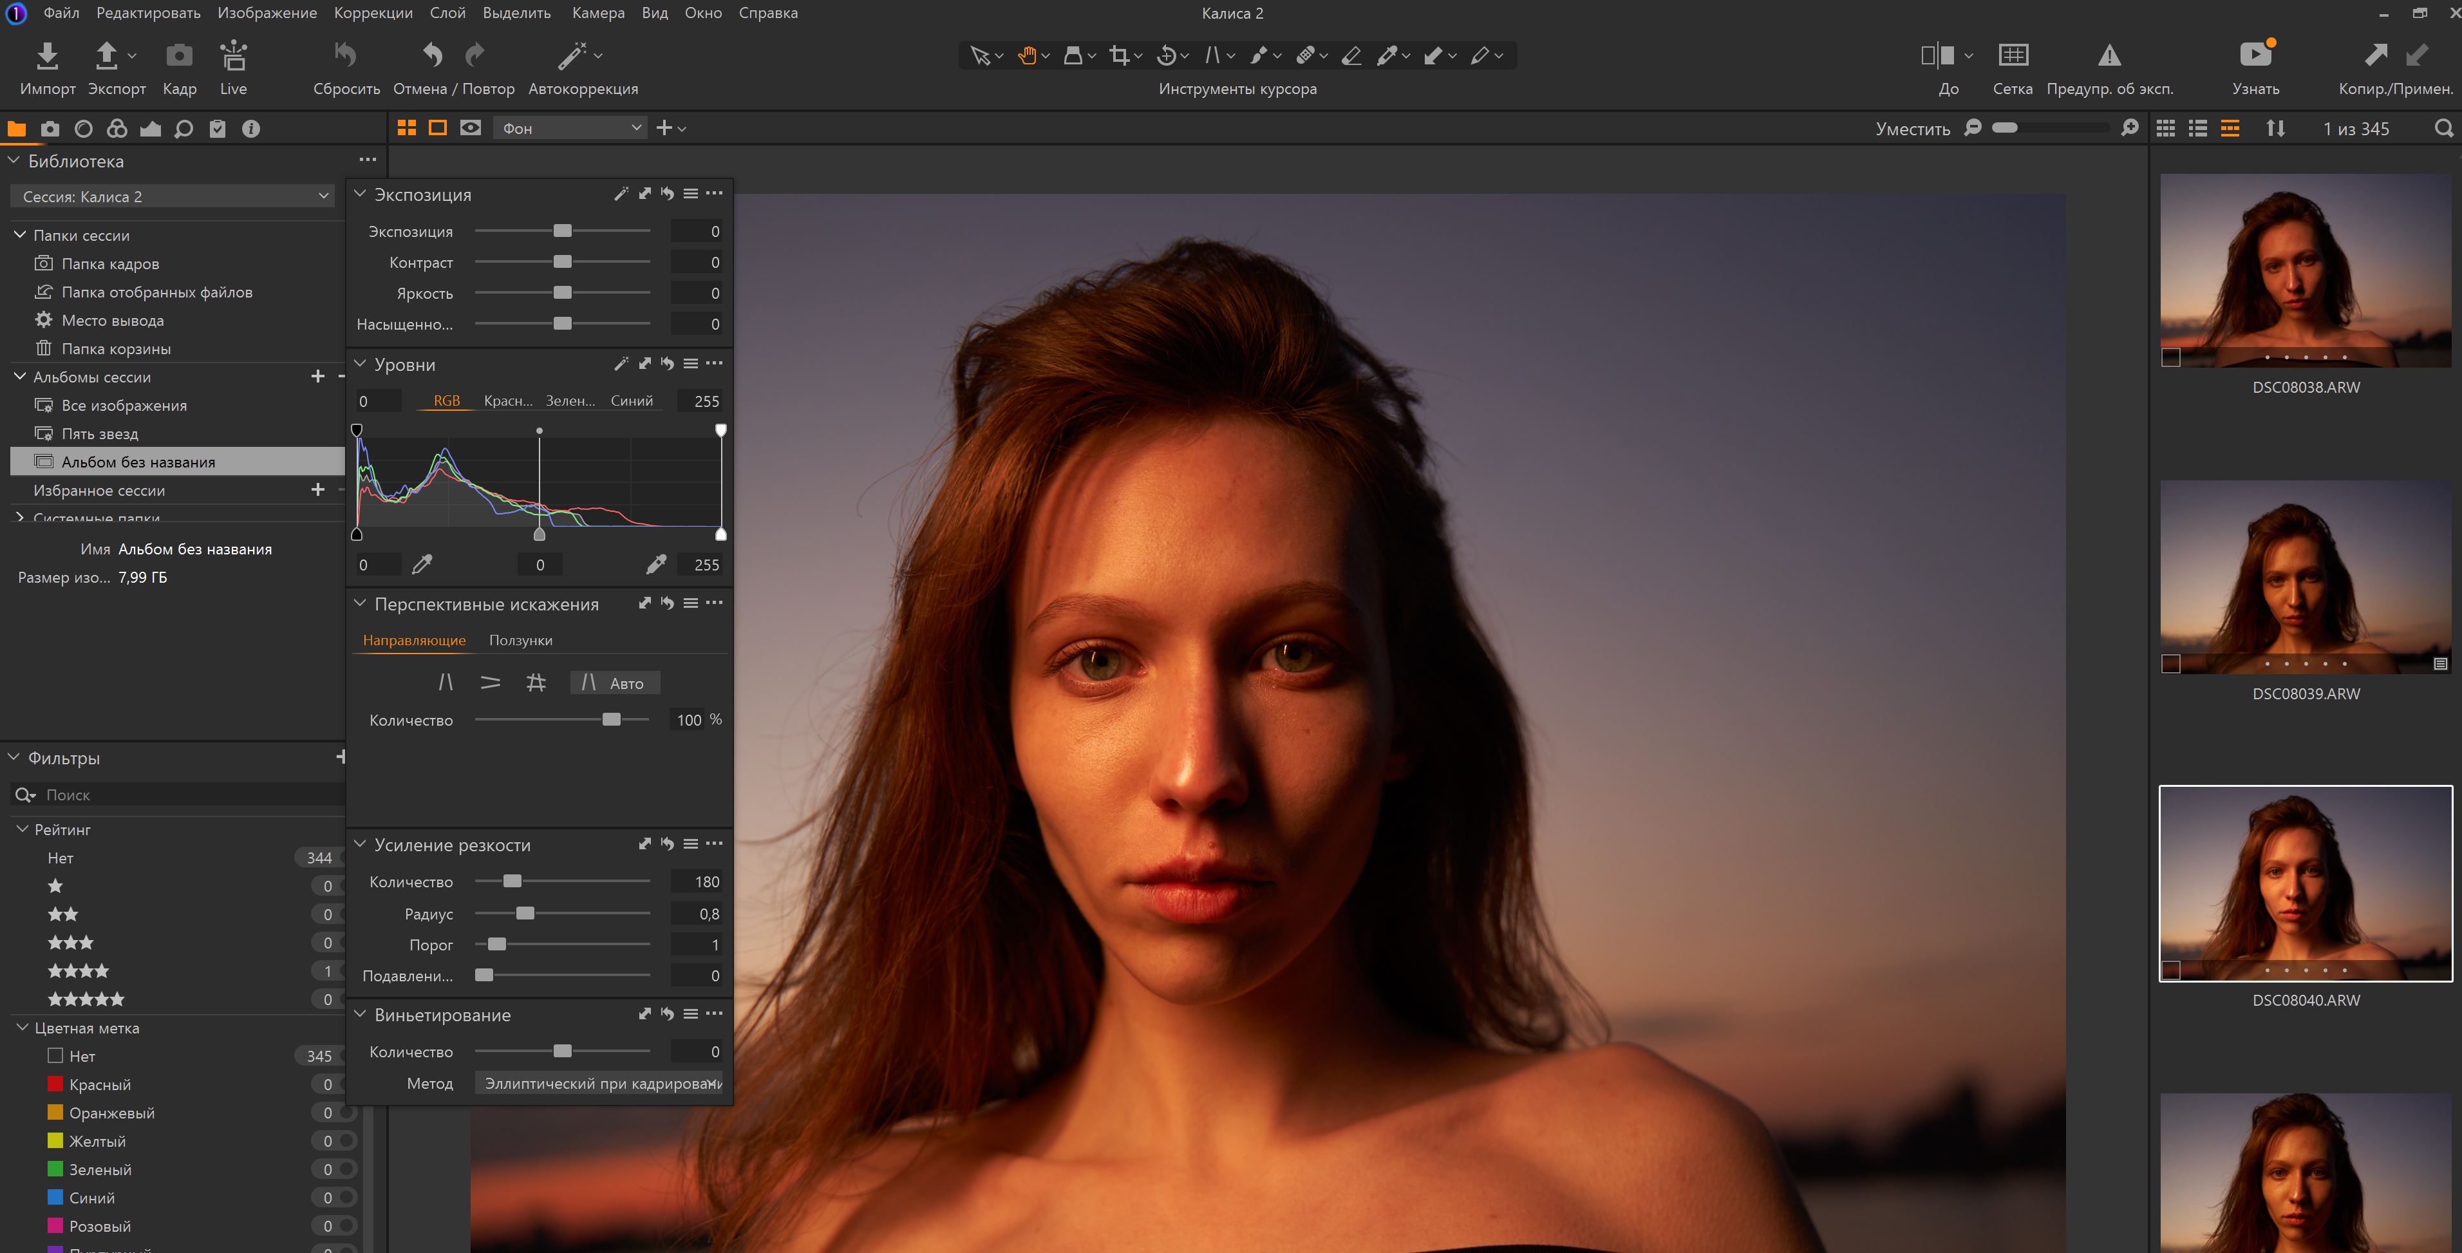Collapse the Экспозиция tool panel
The height and width of the screenshot is (1253, 2462).
pyautogui.click(x=361, y=194)
